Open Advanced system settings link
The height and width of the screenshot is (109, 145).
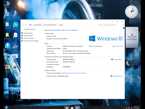click(31, 41)
